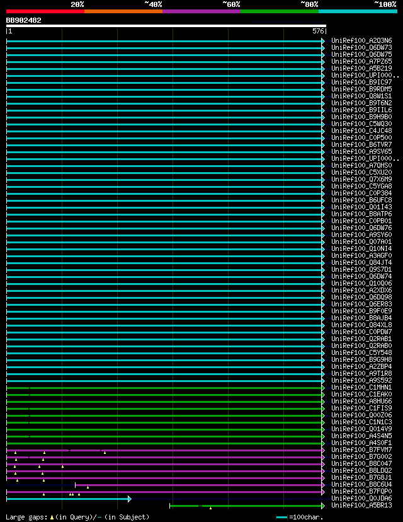Open hit UniRef100_A7QHS0
Screen dimensions: 403x522
[x=361, y=165]
